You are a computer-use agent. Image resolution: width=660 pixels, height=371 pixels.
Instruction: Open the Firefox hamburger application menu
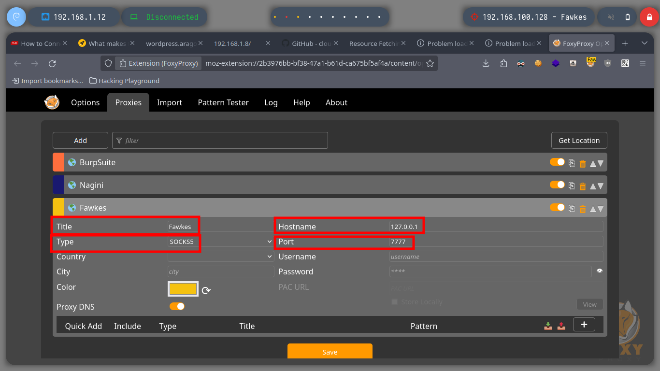coord(643,63)
